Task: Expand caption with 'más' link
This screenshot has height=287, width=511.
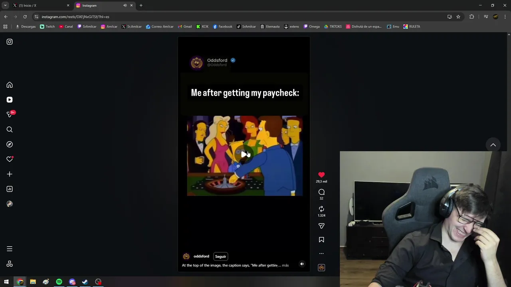Action: (x=285, y=265)
